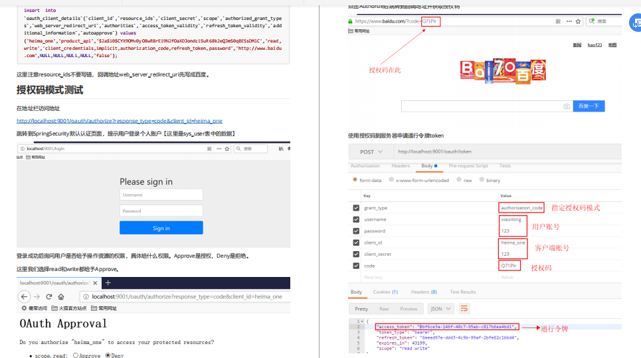
Task: Click the star bookmark icon on the login page
Action: click(227, 149)
